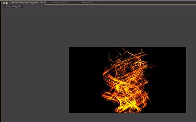Click the wispy top tip of the flame
Image resolution: width=196 pixels, height=122 pixels.
click(x=123, y=49)
